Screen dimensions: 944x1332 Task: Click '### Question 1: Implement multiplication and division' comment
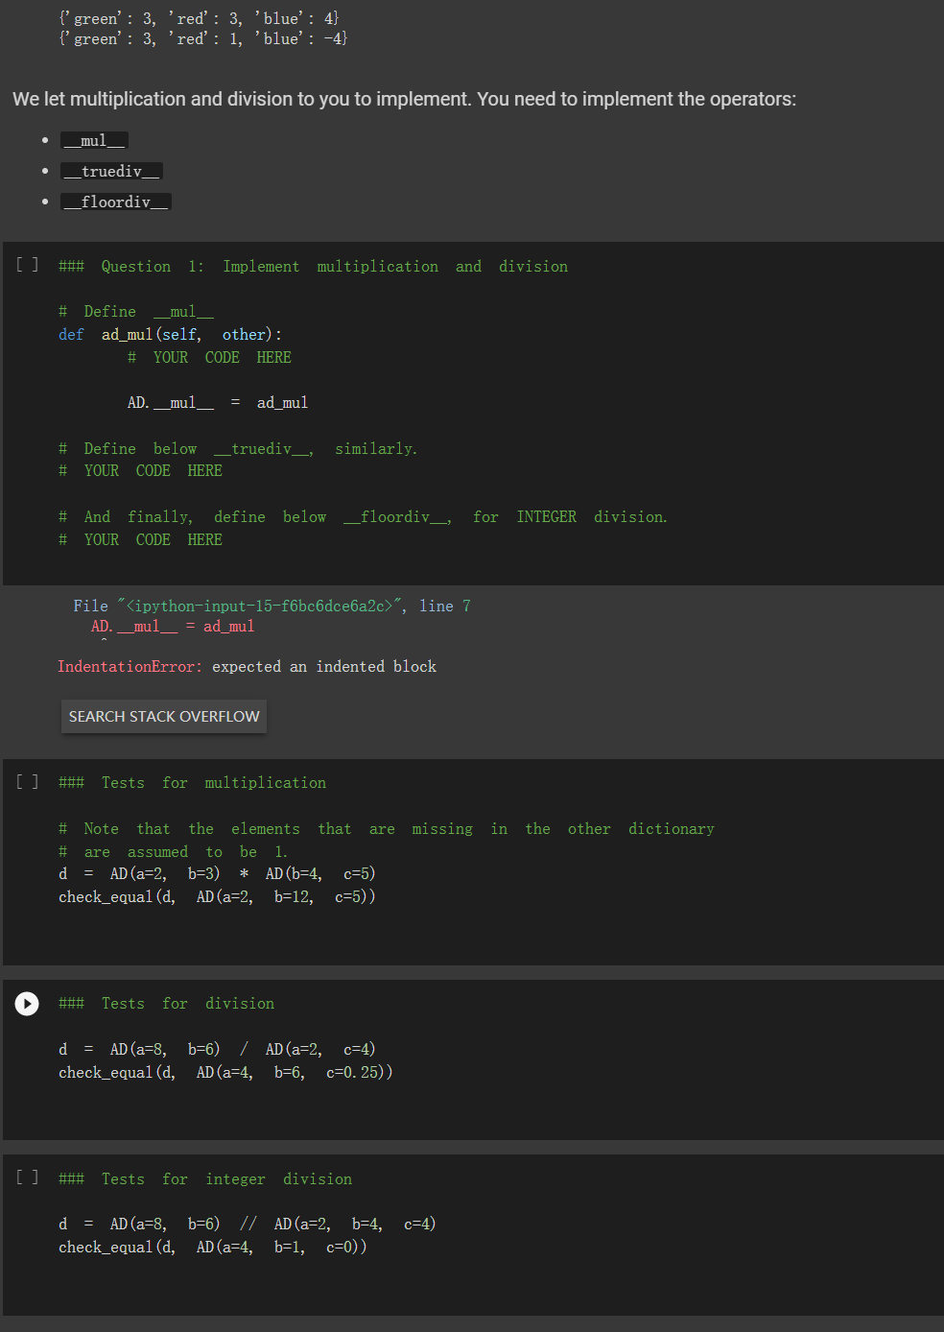(x=314, y=267)
